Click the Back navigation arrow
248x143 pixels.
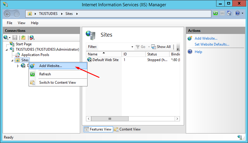(x=8, y=14)
